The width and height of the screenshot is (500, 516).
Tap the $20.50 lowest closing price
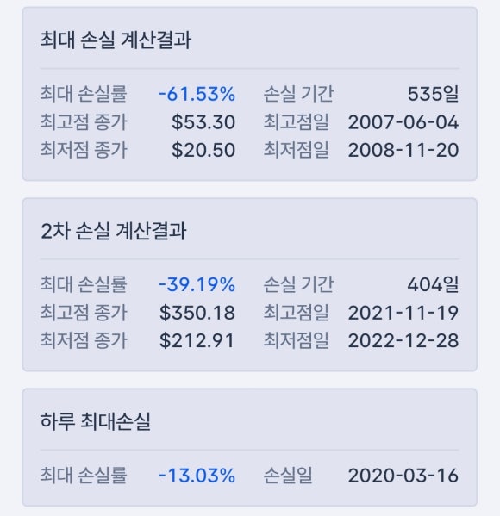203,150
